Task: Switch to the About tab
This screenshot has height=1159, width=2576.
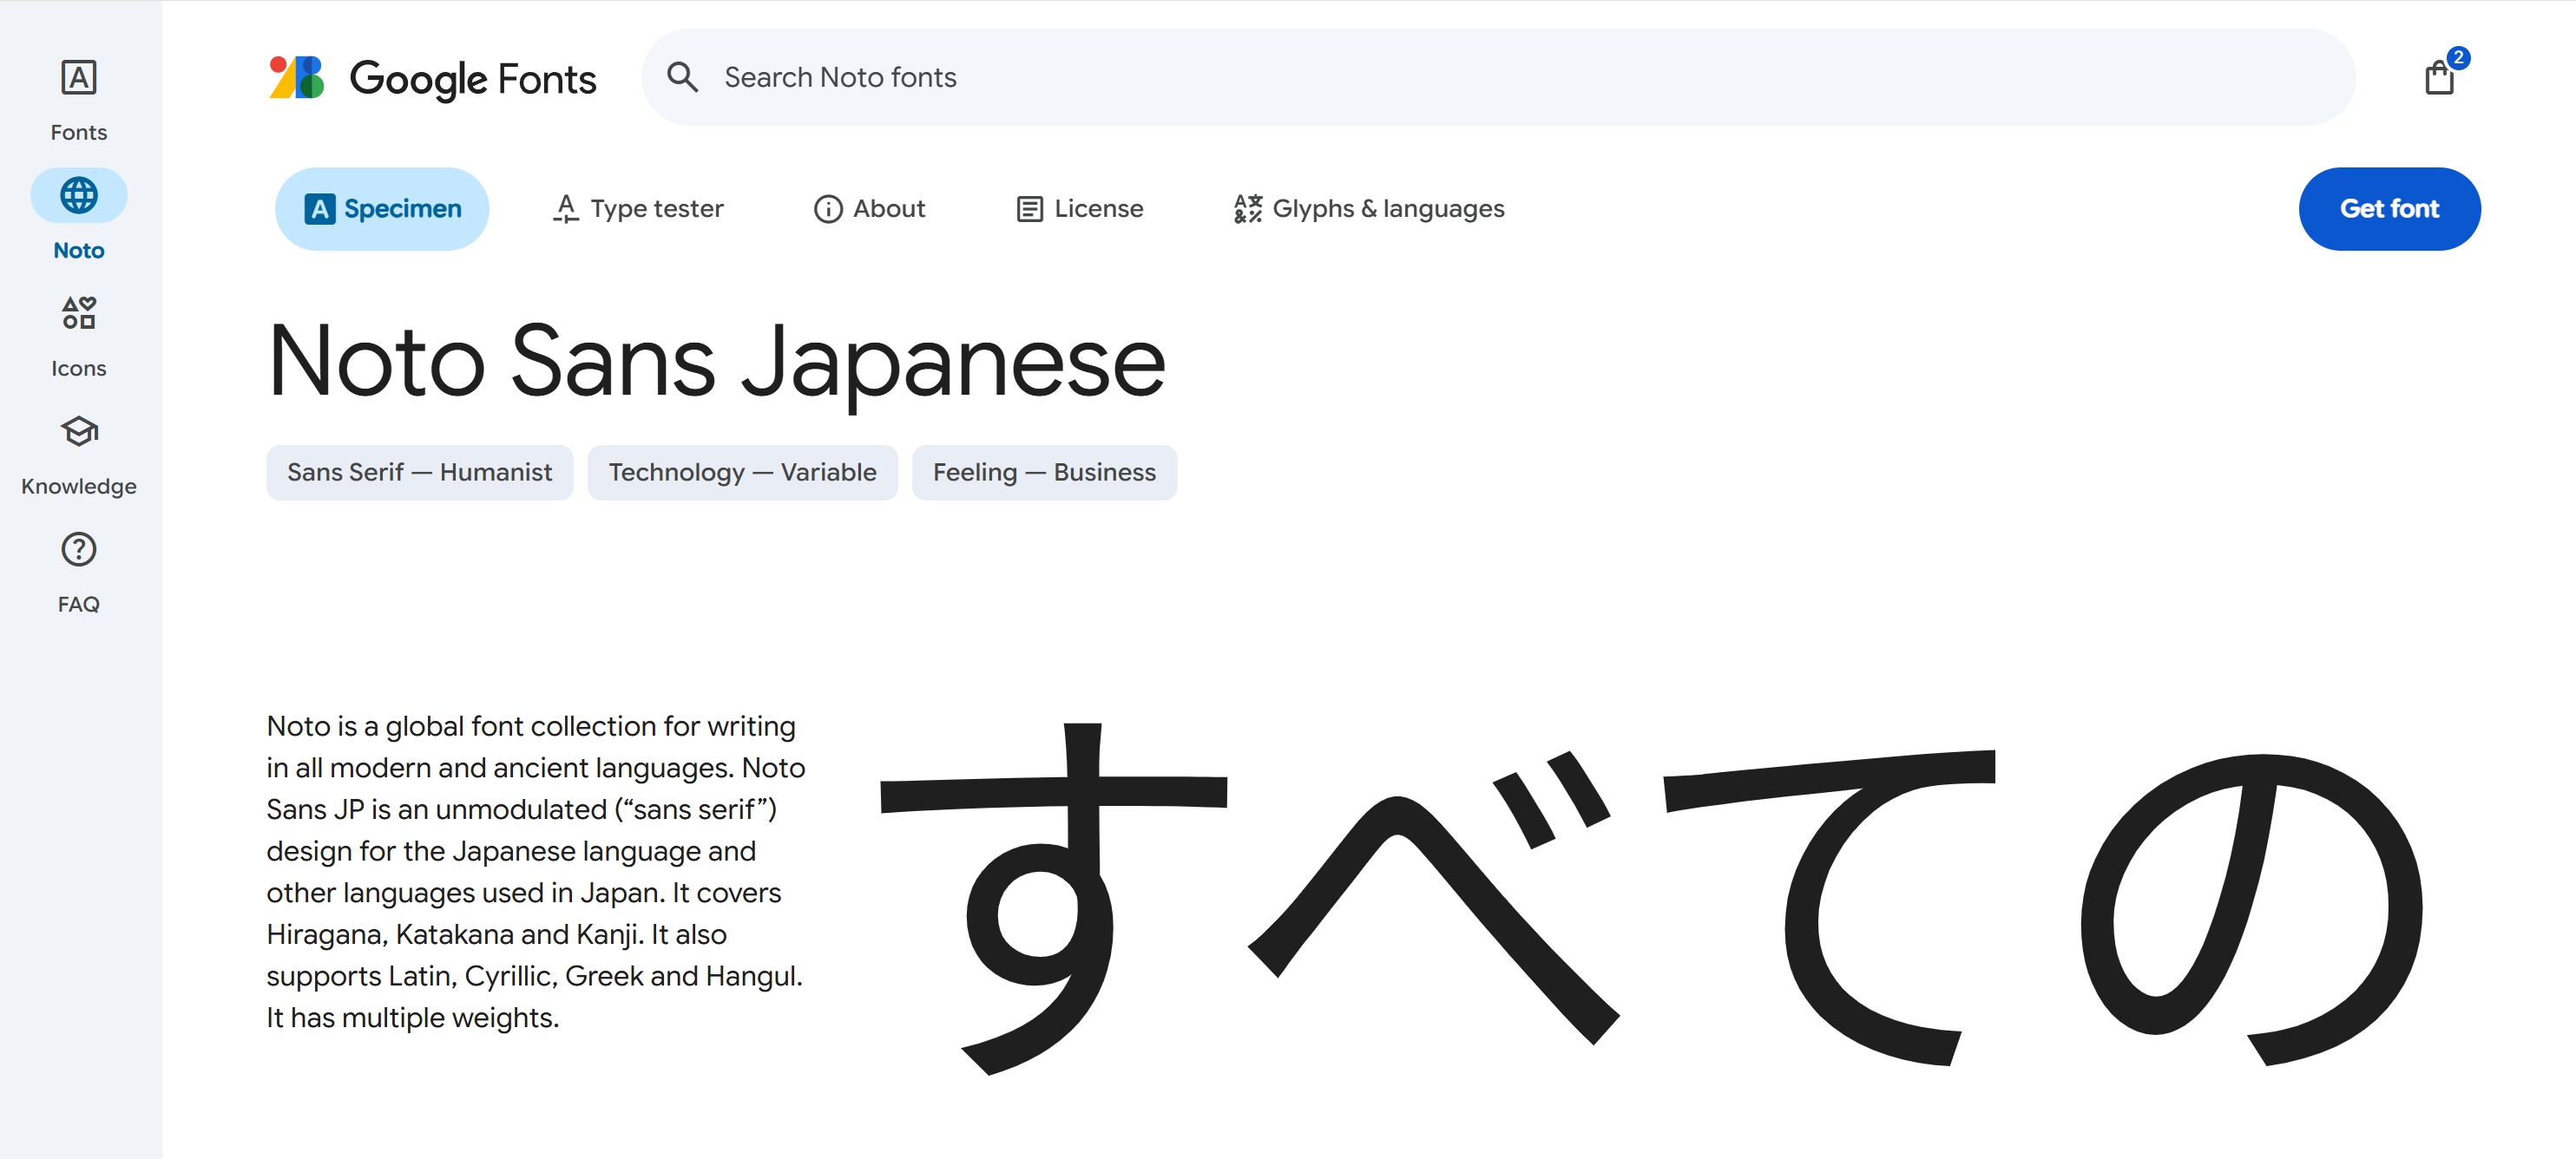Action: coord(869,209)
